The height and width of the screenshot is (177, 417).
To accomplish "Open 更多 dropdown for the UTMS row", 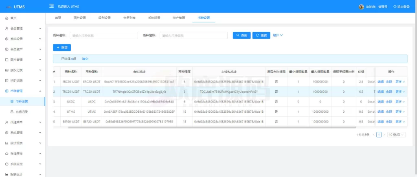I will click(400, 111).
